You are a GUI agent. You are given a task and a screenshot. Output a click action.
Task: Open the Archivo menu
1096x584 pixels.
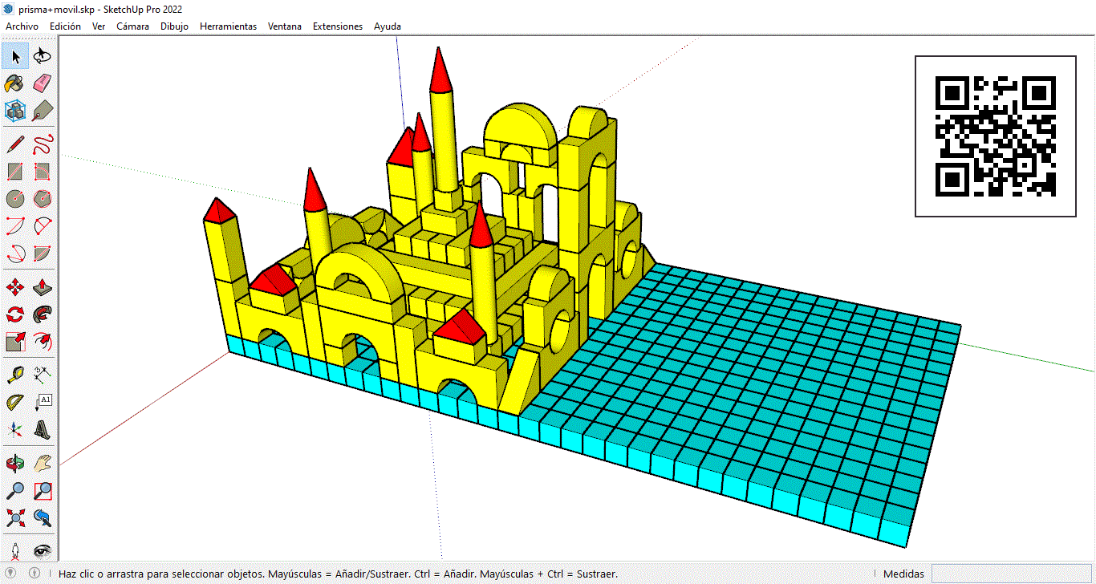[22, 26]
